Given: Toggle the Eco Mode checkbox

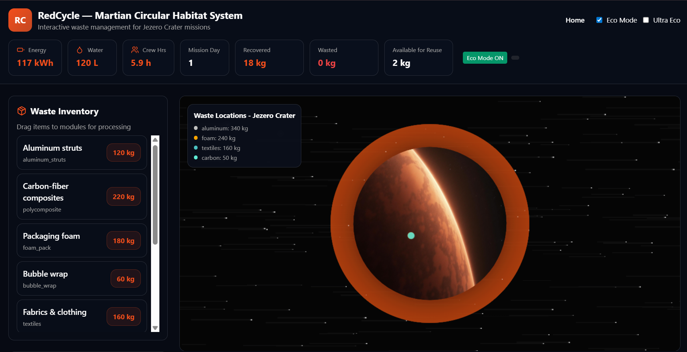Looking at the screenshot, I should coord(599,20).
